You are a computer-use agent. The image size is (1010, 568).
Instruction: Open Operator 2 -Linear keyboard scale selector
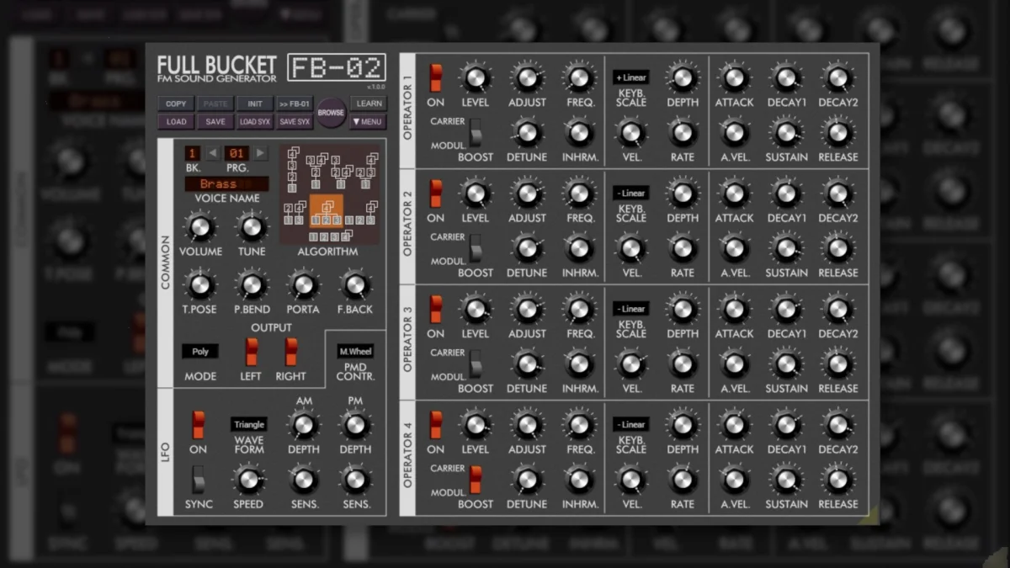(631, 194)
